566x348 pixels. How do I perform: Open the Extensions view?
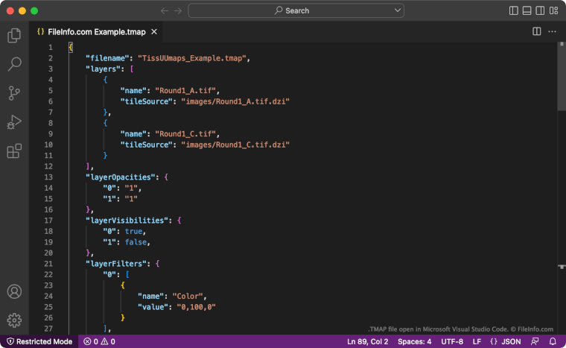13,151
